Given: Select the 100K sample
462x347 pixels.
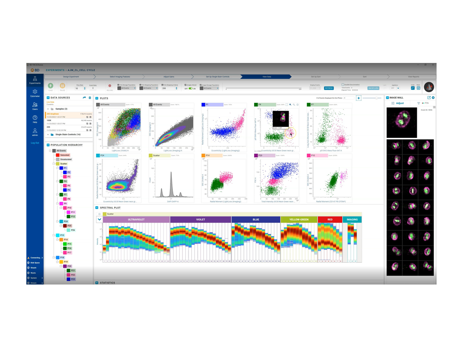Looking at the screenshot, I should [69, 122].
